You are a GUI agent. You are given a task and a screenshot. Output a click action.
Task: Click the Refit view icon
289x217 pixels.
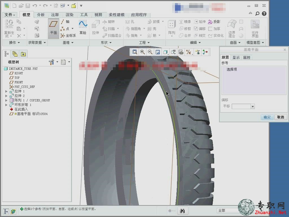click(x=135, y=52)
